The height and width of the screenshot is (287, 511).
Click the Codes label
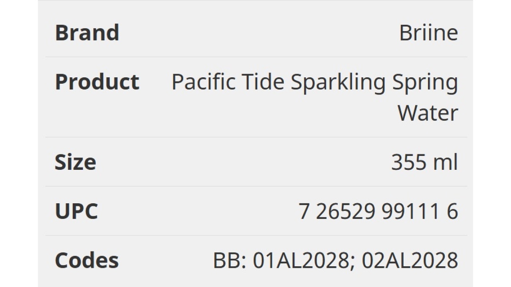pyautogui.click(x=87, y=260)
